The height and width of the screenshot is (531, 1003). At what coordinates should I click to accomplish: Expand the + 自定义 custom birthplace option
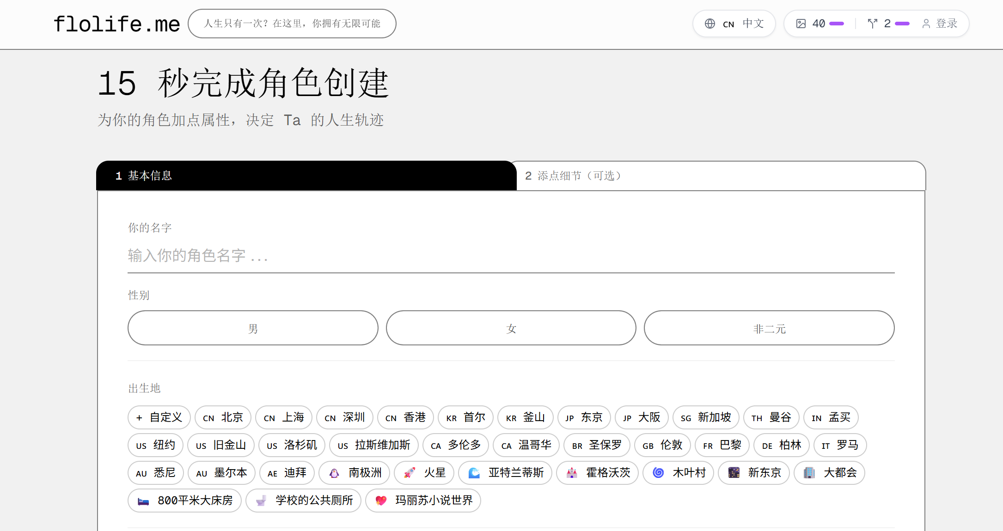pos(159,417)
